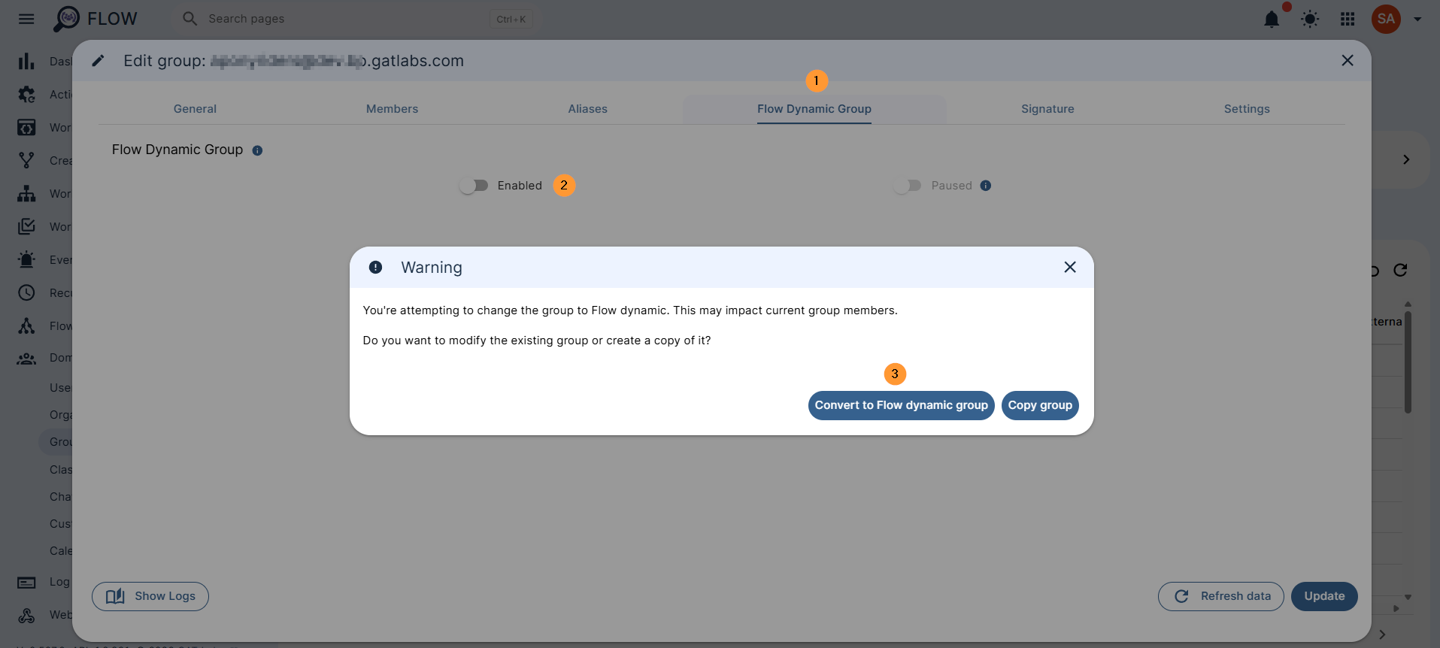Click the pencil edit icon in dialog header
The width and height of the screenshot is (1440, 648).
[98, 61]
